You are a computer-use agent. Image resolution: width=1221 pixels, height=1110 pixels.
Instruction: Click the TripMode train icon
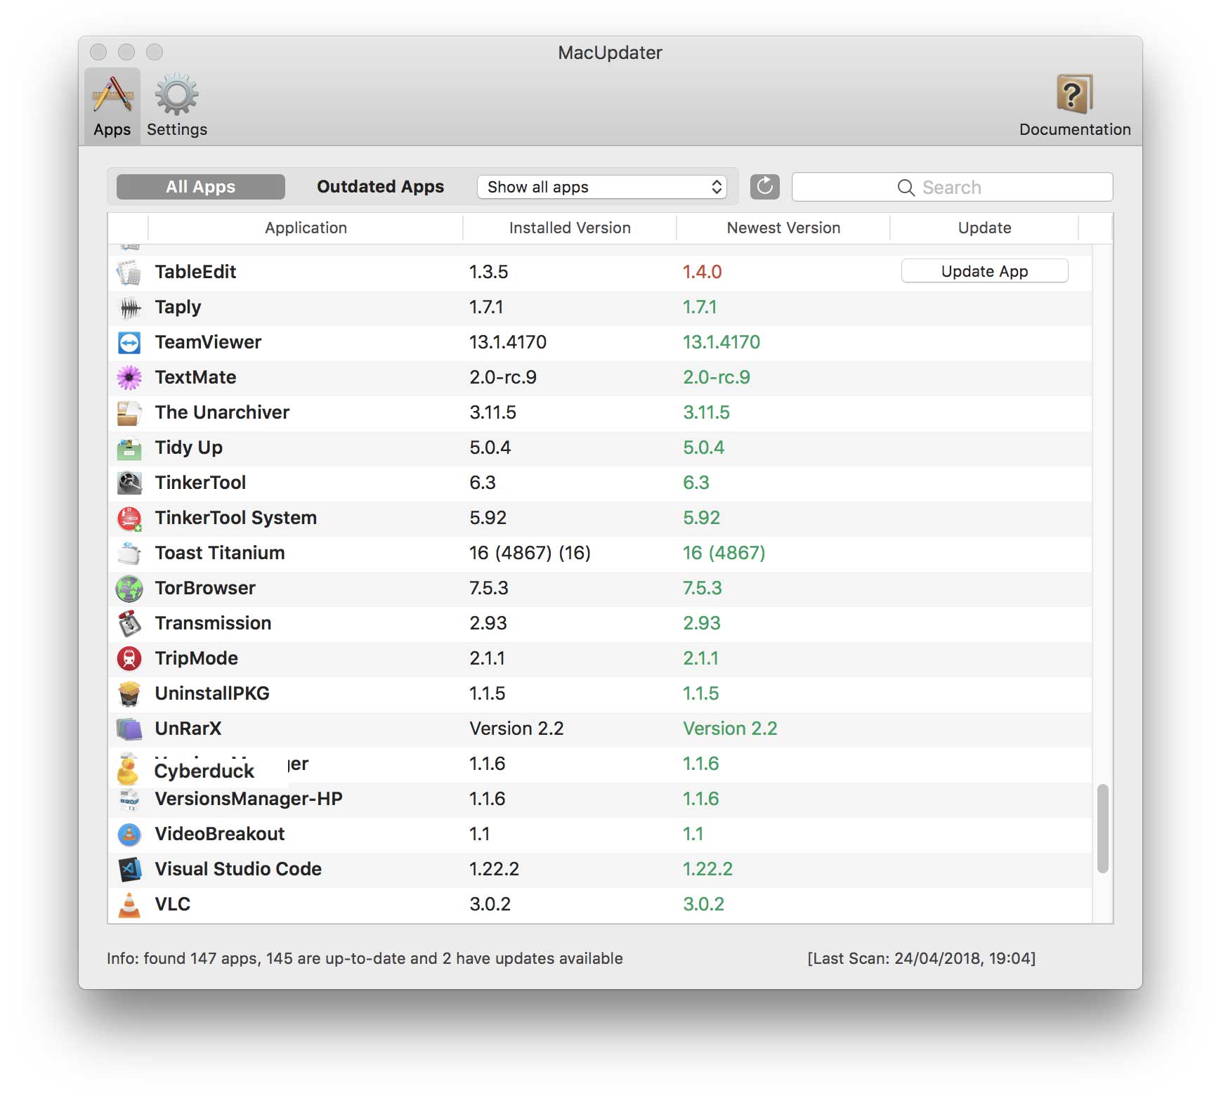click(x=129, y=658)
